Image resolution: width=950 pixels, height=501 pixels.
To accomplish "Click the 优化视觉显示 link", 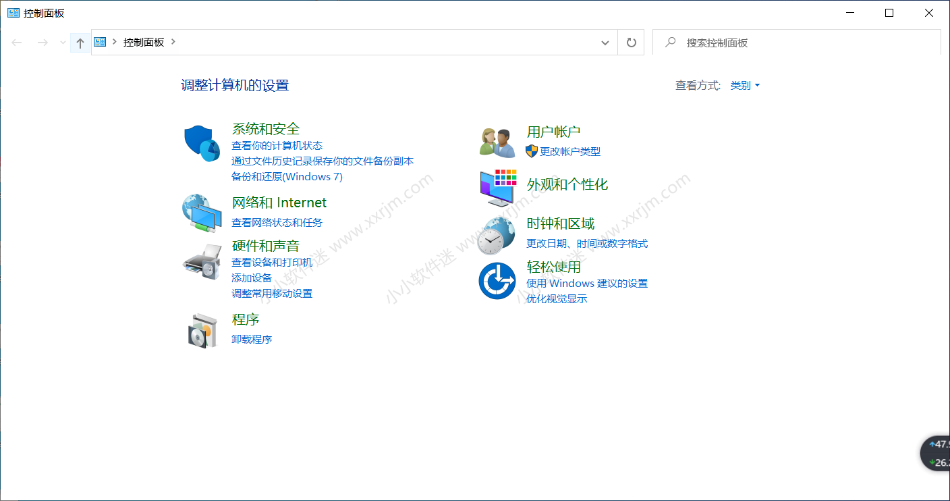I will (557, 298).
